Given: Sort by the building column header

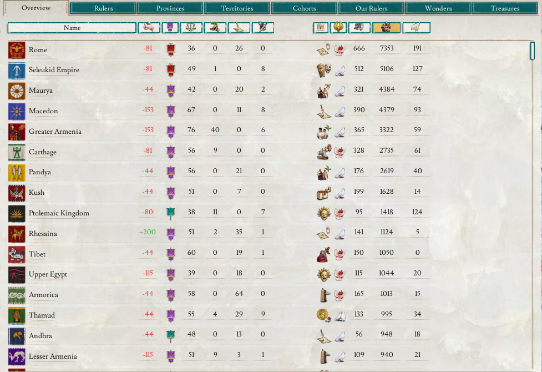Looking at the screenshot, I should coord(321,27).
